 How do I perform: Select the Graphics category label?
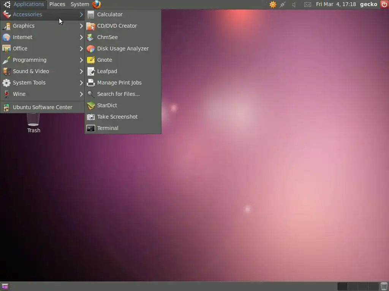pos(24,26)
